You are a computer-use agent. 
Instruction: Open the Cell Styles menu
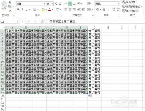[x=131, y=11]
